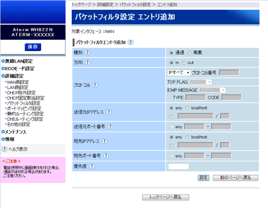Go to DHCP除外設定 in sidebar
Image resolution: width=268 pixels, height=208 pixels.
pyautogui.click(x=21, y=93)
